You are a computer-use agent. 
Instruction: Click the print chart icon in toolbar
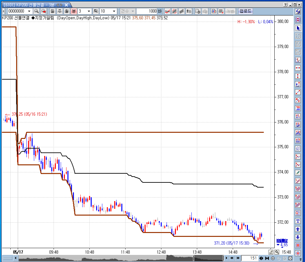205,11
